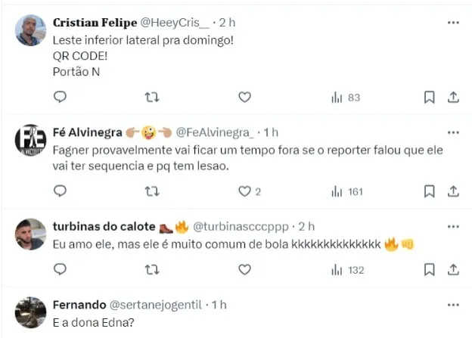Open more options on Fernando's tweet
Viewport: 472px width, 338px height.
tap(453, 304)
